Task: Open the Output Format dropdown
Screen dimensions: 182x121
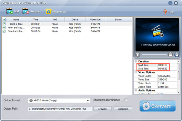Action: 88,100
